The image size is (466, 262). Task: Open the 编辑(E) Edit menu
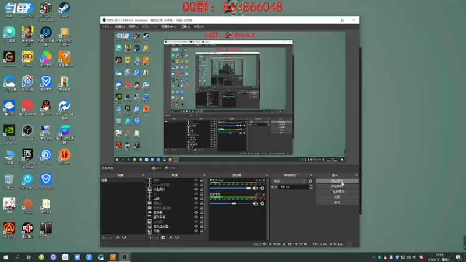(x=120, y=27)
